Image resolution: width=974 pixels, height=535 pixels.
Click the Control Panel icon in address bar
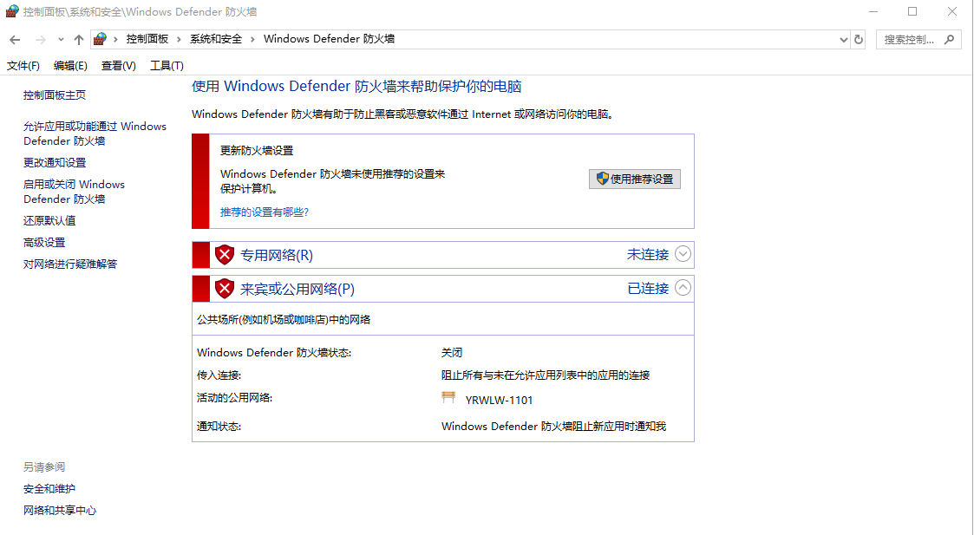(101, 39)
